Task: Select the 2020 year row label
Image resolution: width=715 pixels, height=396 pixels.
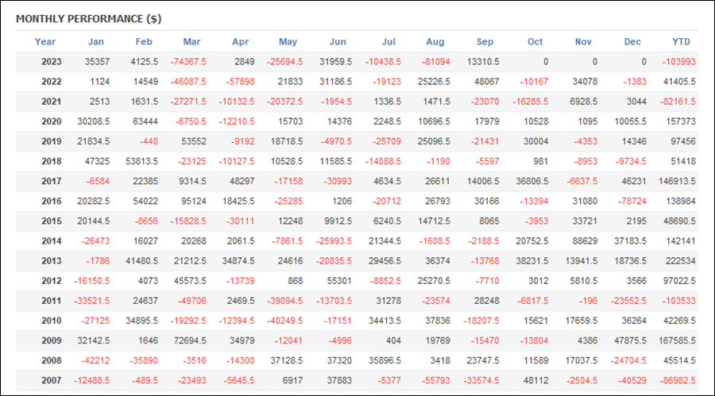Action: point(52,121)
